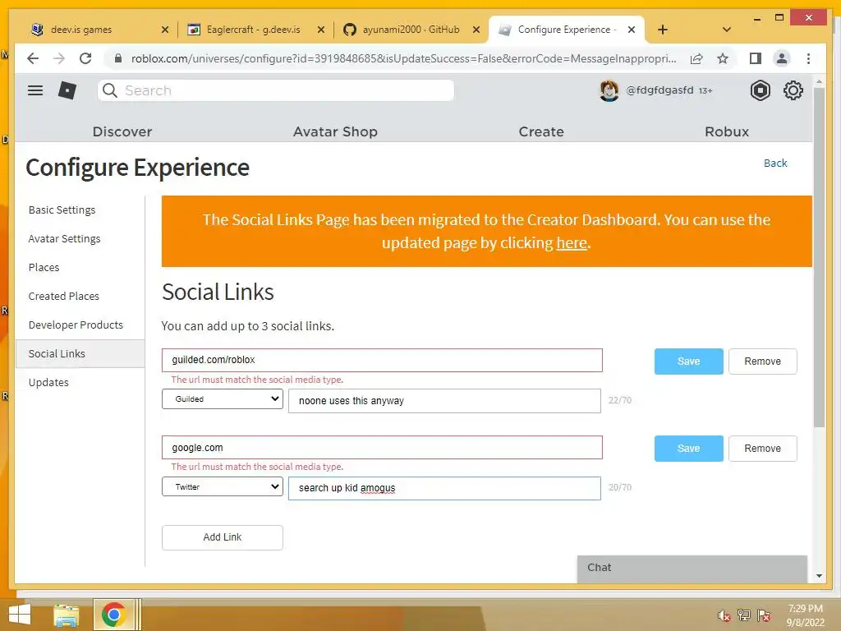This screenshot has height=631, width=841.
Task: Click the browser address bar URL
Action: click(x=403, y=58)
